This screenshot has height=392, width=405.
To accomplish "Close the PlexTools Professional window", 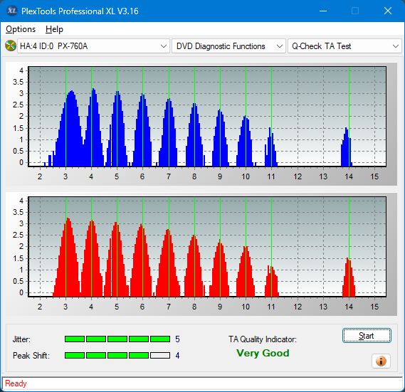I will click(388, 11).
